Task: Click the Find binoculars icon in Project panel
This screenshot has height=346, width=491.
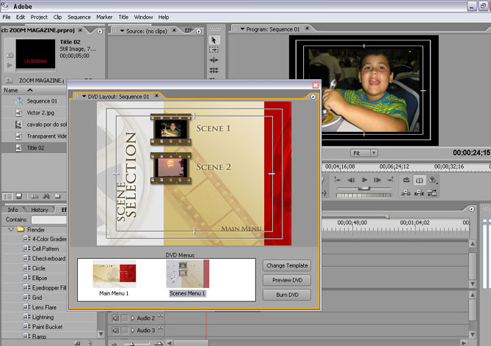Action: pyautogui.click(x=46, y=196)
